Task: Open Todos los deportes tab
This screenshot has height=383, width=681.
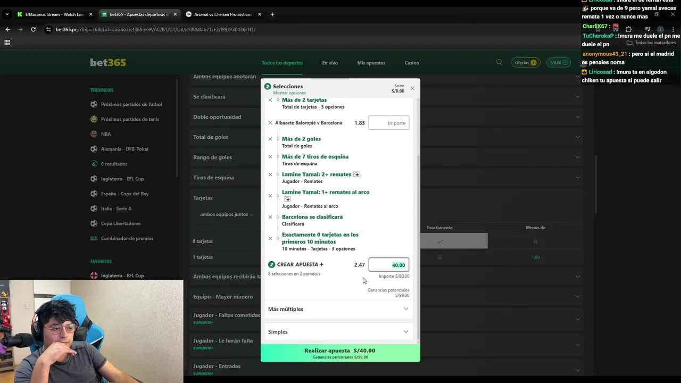Action: pyautogui.click(x=282, y=63)
